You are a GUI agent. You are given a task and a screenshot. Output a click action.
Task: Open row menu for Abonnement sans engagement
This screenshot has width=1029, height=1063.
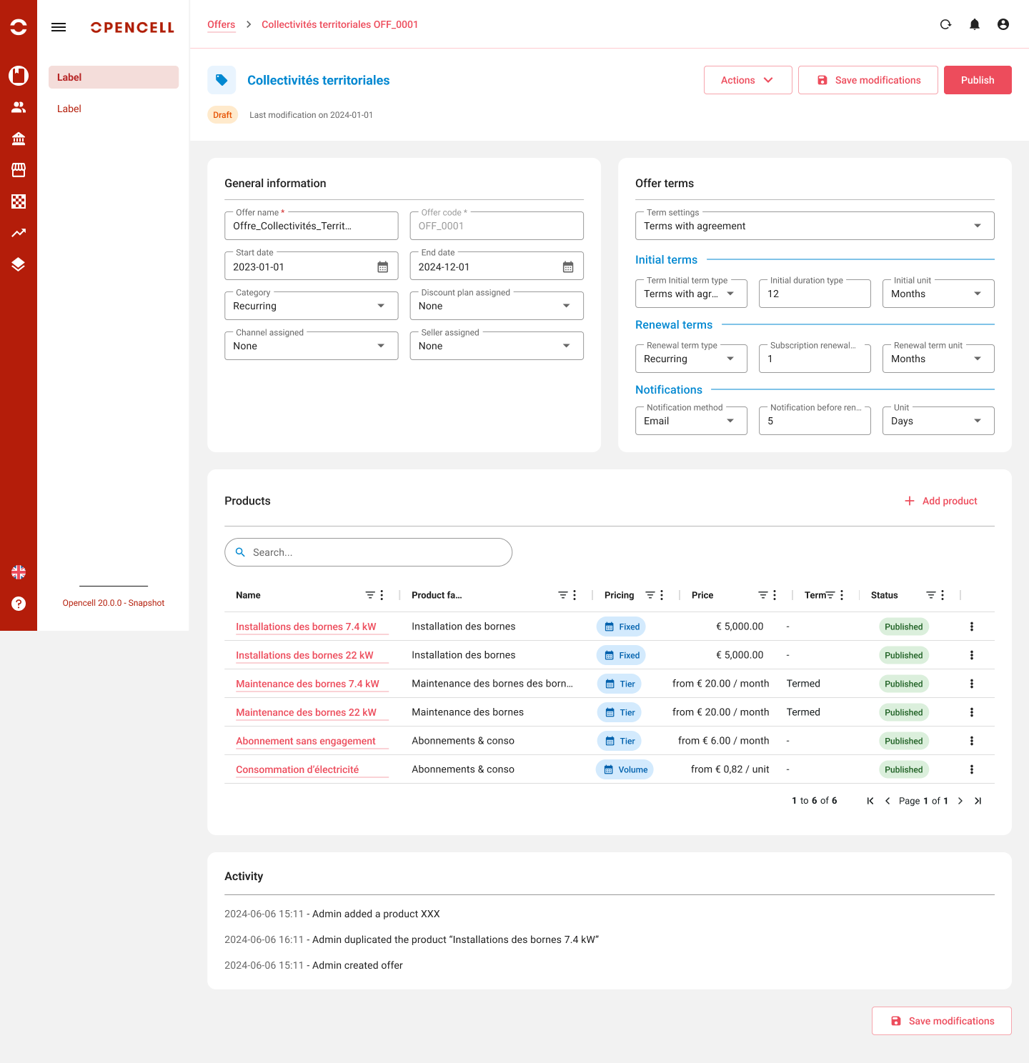972,741
